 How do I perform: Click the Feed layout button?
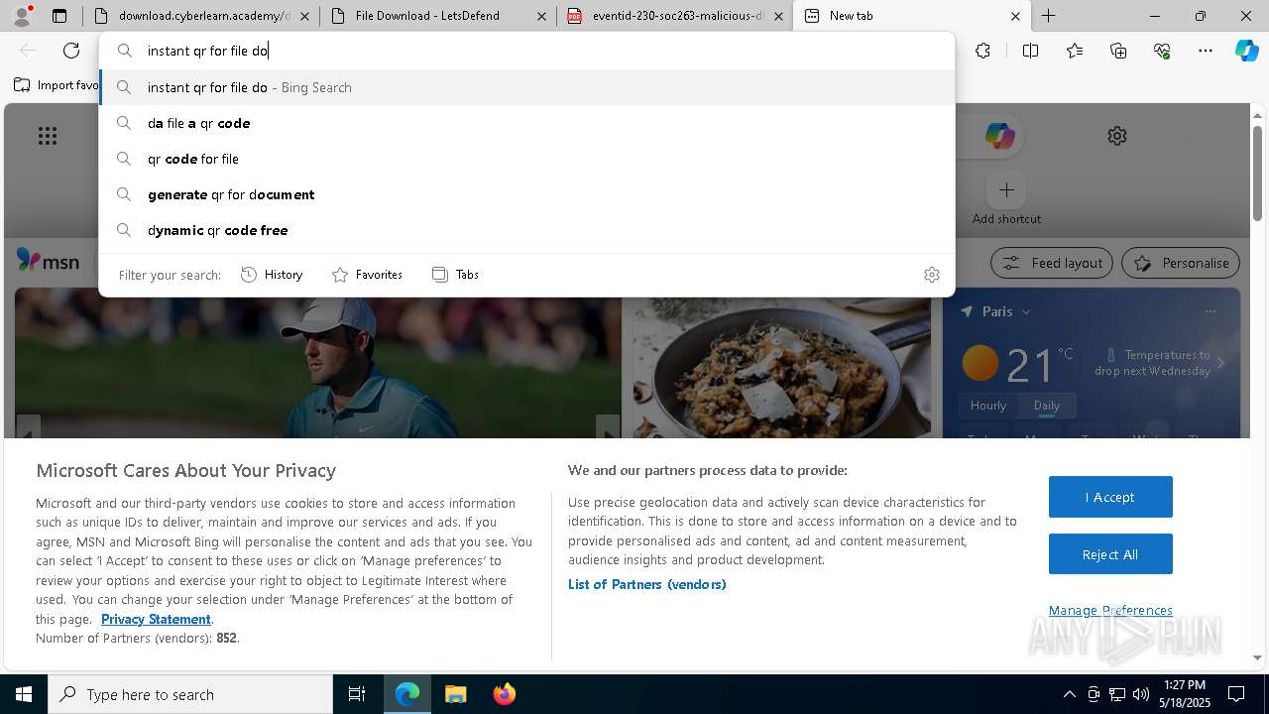[x=1052, y=263]
